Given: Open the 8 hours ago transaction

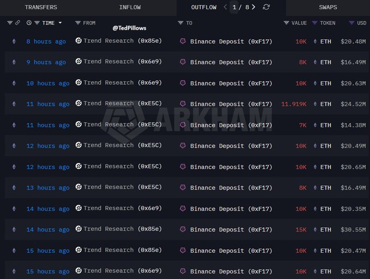Looking at the screenshot, I should click(x=46, y=41).
